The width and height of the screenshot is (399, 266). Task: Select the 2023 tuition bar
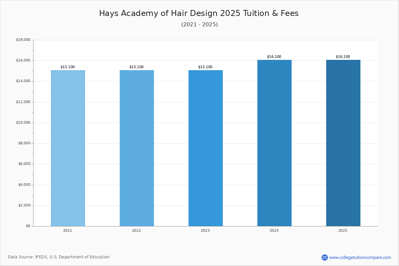click(205, 148)
